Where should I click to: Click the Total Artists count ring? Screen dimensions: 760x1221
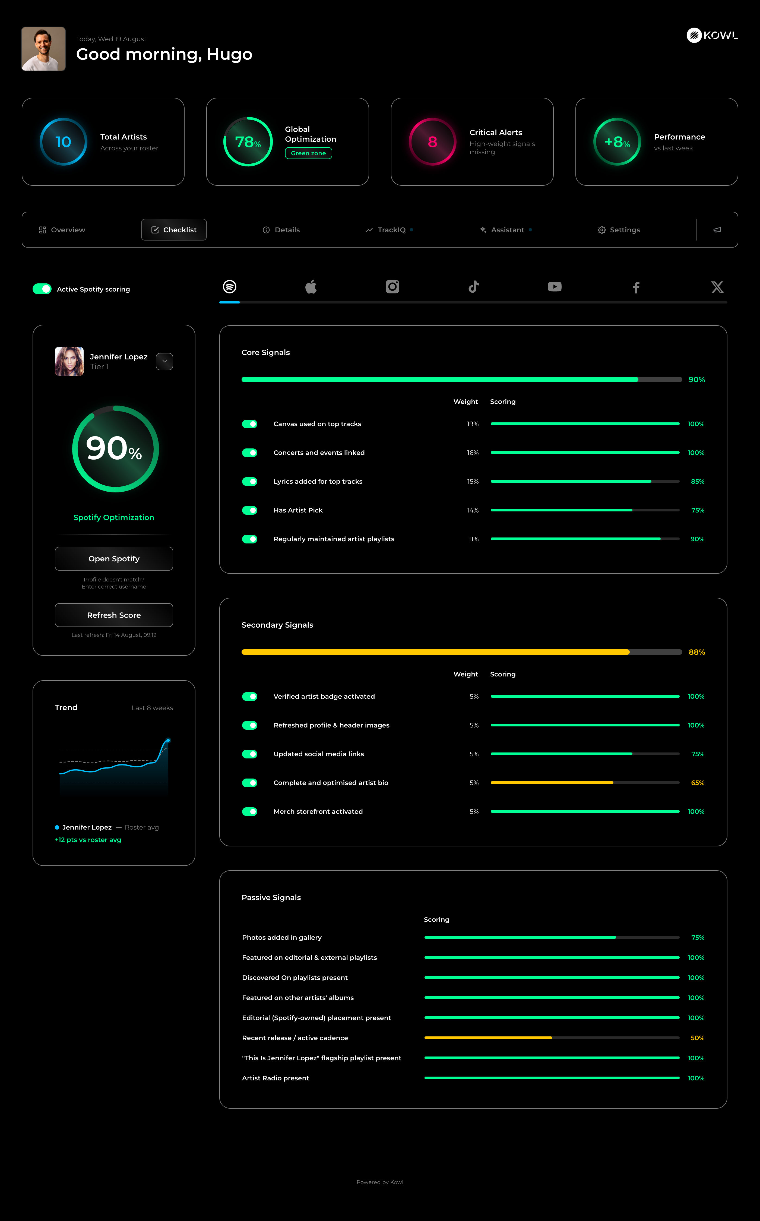[x=63, y=142]
